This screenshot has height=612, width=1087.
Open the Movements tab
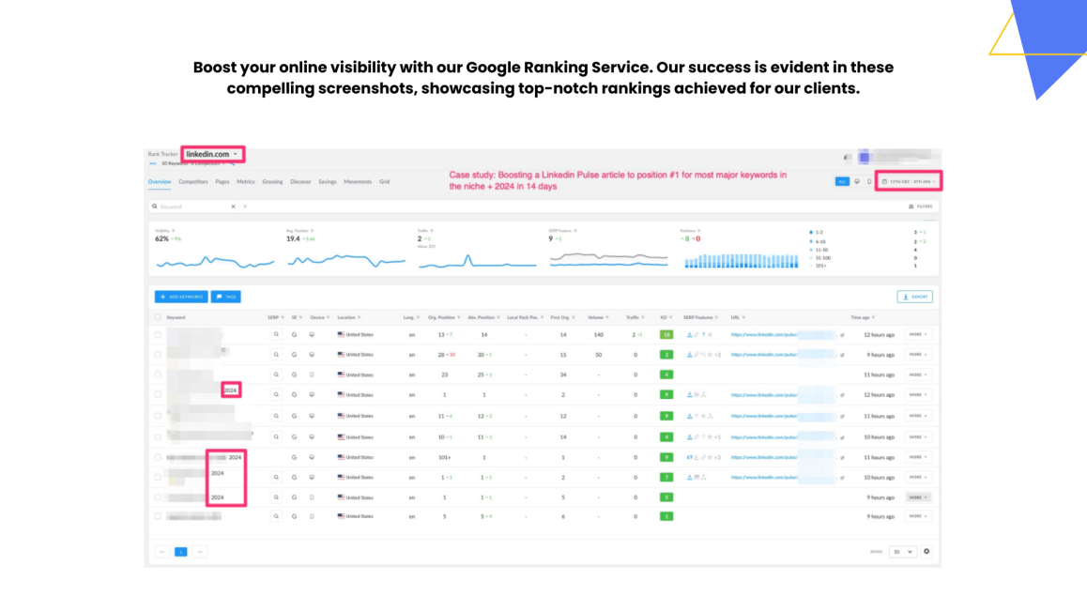(x=357, y=181)
